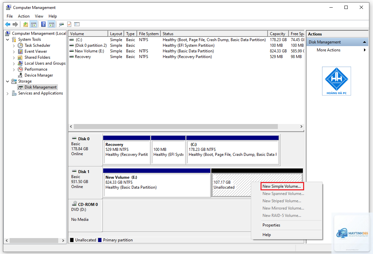Sort by the File System column header
This screenshot has width=373, height=254.
(149, 34)
